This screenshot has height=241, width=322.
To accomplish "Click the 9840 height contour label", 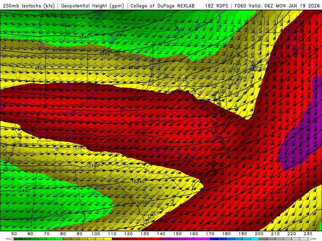I will (84, 37).
